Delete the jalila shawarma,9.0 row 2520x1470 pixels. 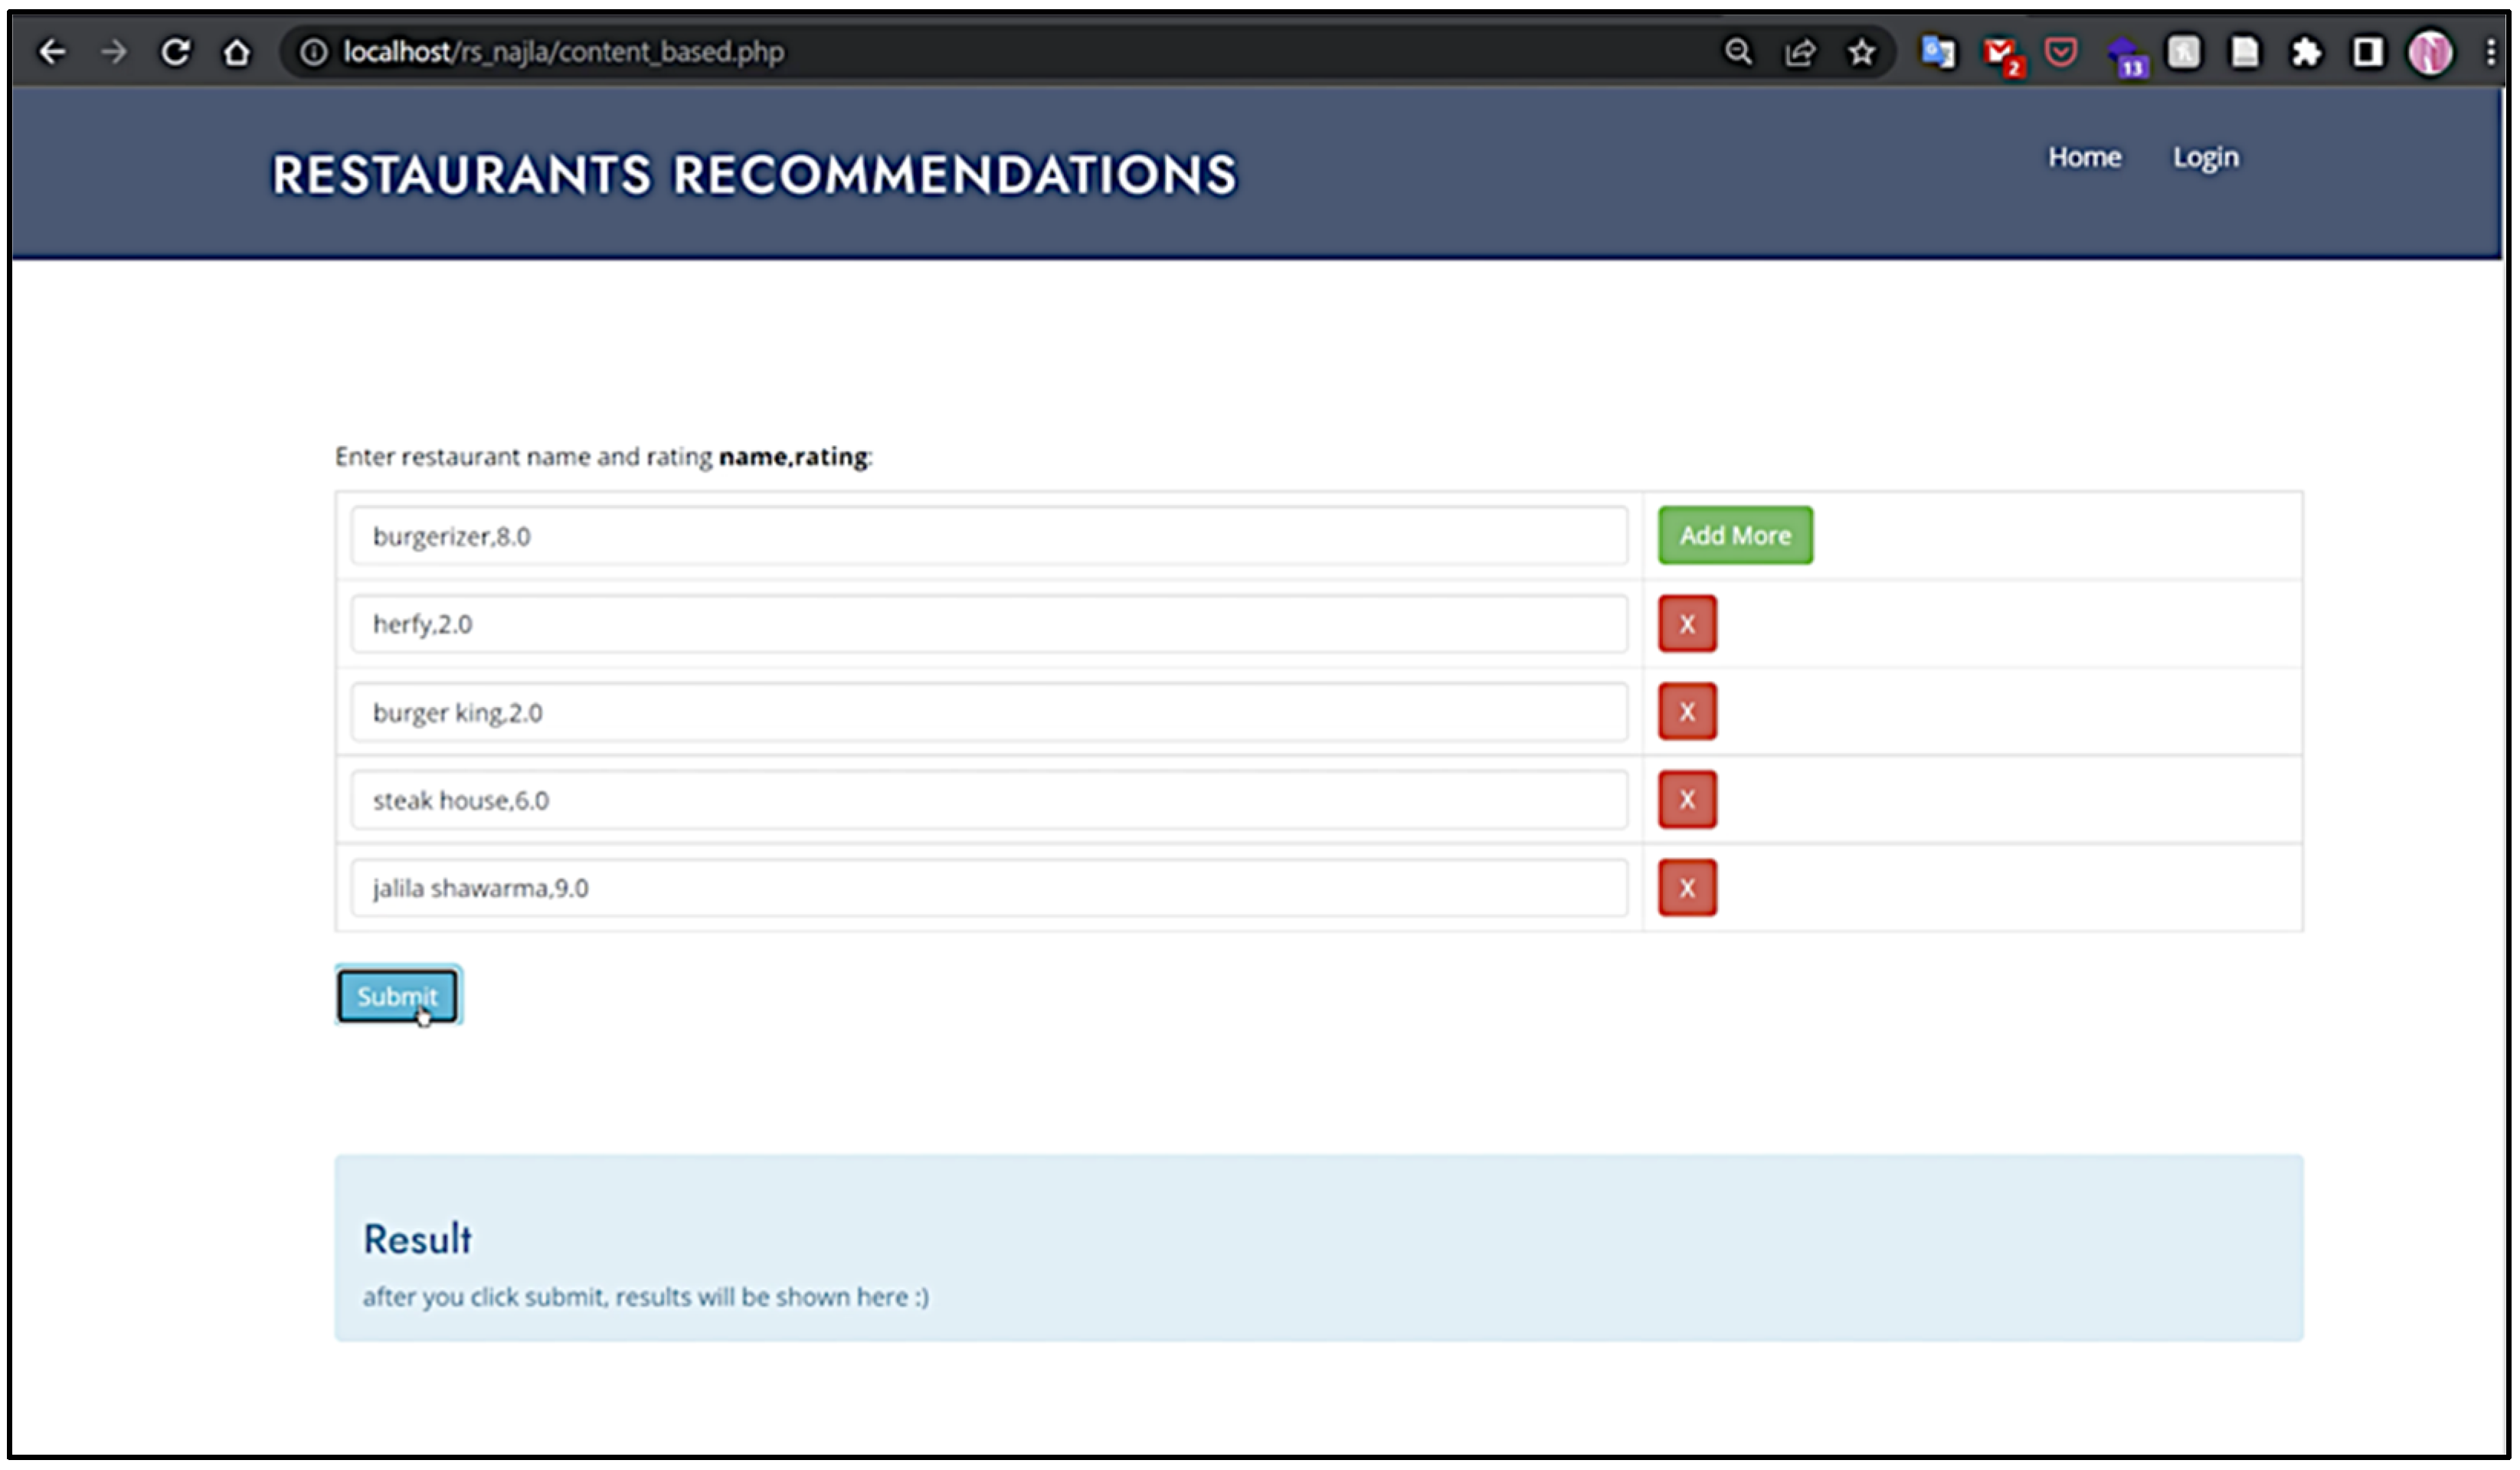click(1687, 888)
